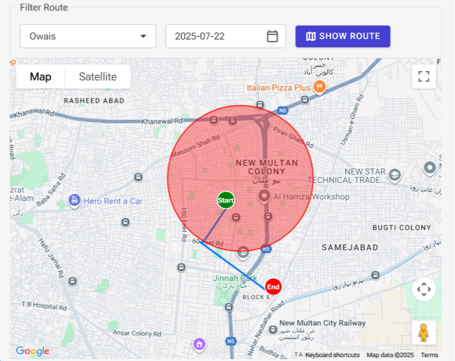
Task: Expand dropdown using the arrow beside Owais
Action: click(143, 36)
